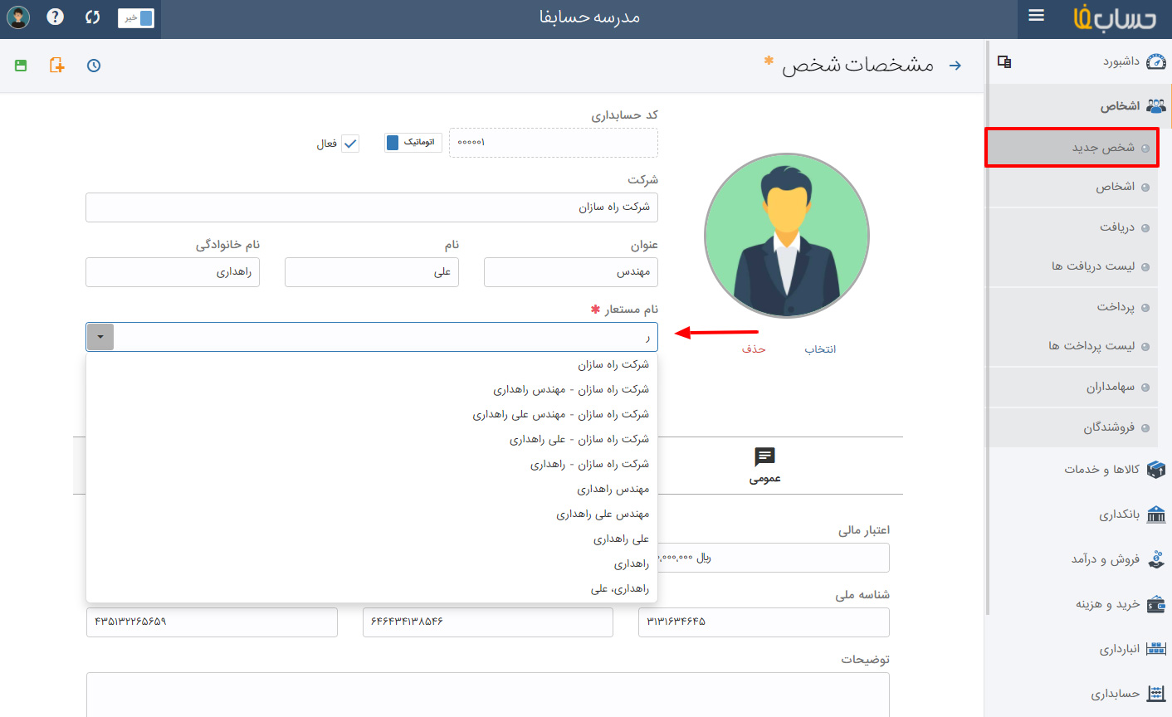Click the حذف link under the avatar
This screenshot has width=1172, height=717.
click(x=754, y=349)
